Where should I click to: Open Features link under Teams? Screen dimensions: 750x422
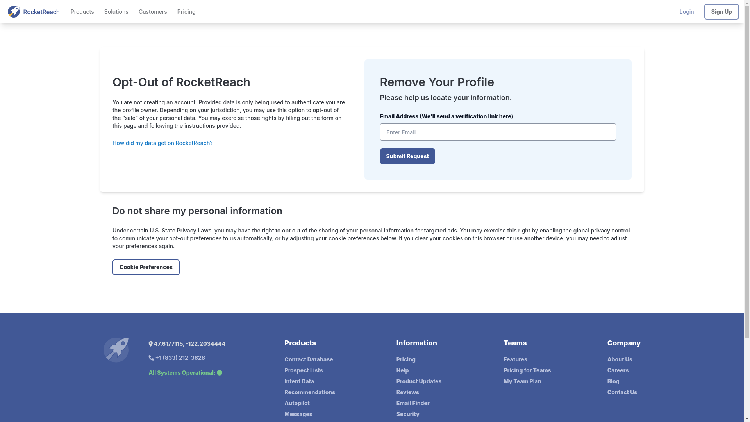point(515,359)
